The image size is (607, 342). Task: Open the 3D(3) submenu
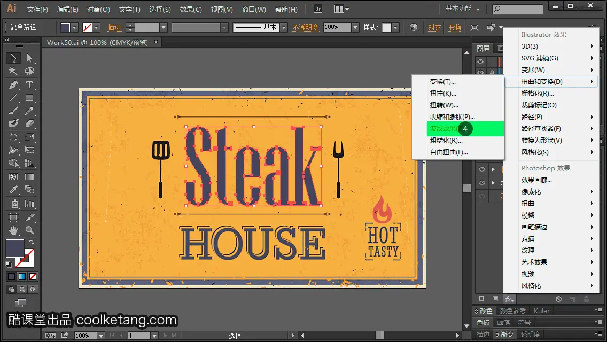click(551, 46)
